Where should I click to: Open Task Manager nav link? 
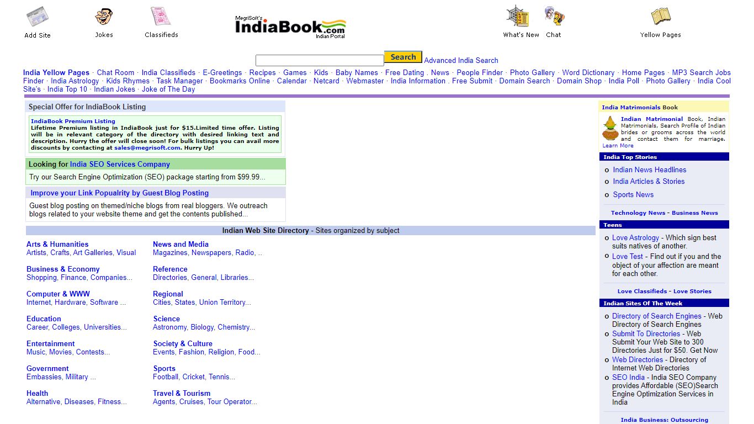(x=179, y=81)
